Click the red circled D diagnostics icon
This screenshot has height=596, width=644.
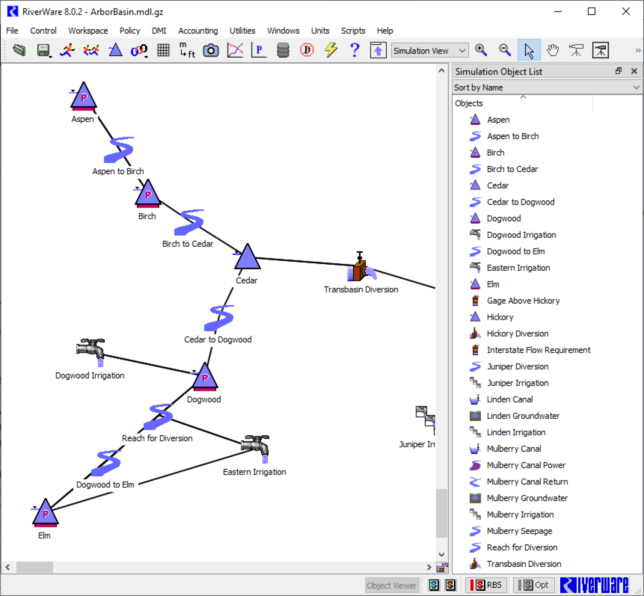(307, 50)
